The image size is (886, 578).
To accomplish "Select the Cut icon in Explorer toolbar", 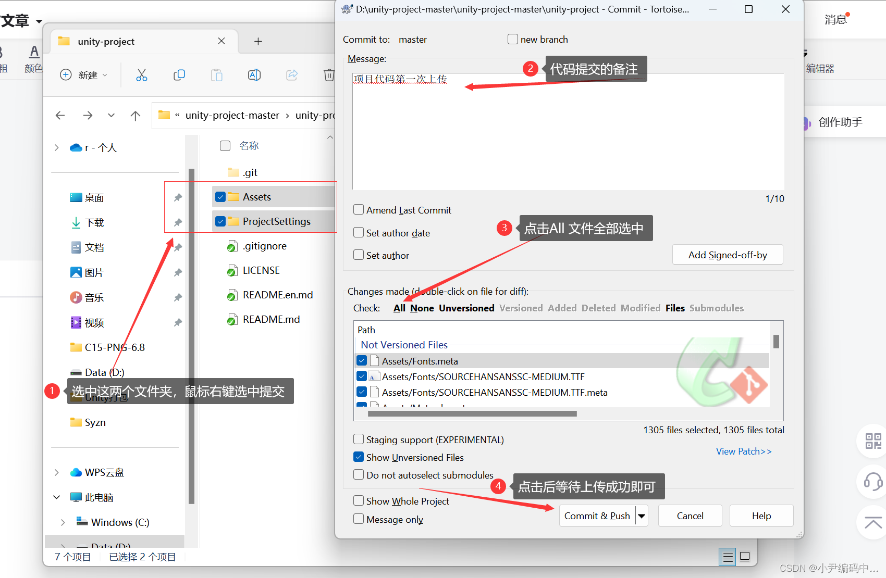I will click(142, 74).
